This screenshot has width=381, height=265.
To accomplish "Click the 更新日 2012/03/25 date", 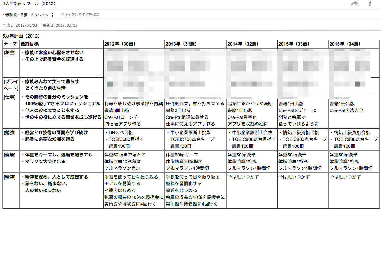I will pyautogui.click(x=60, y=25).
